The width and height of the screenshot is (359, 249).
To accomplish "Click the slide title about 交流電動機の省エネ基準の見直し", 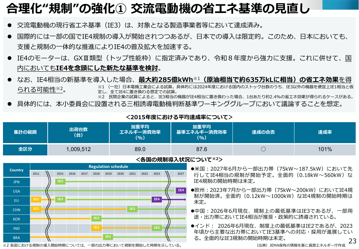I will click(x=158, y=9).
